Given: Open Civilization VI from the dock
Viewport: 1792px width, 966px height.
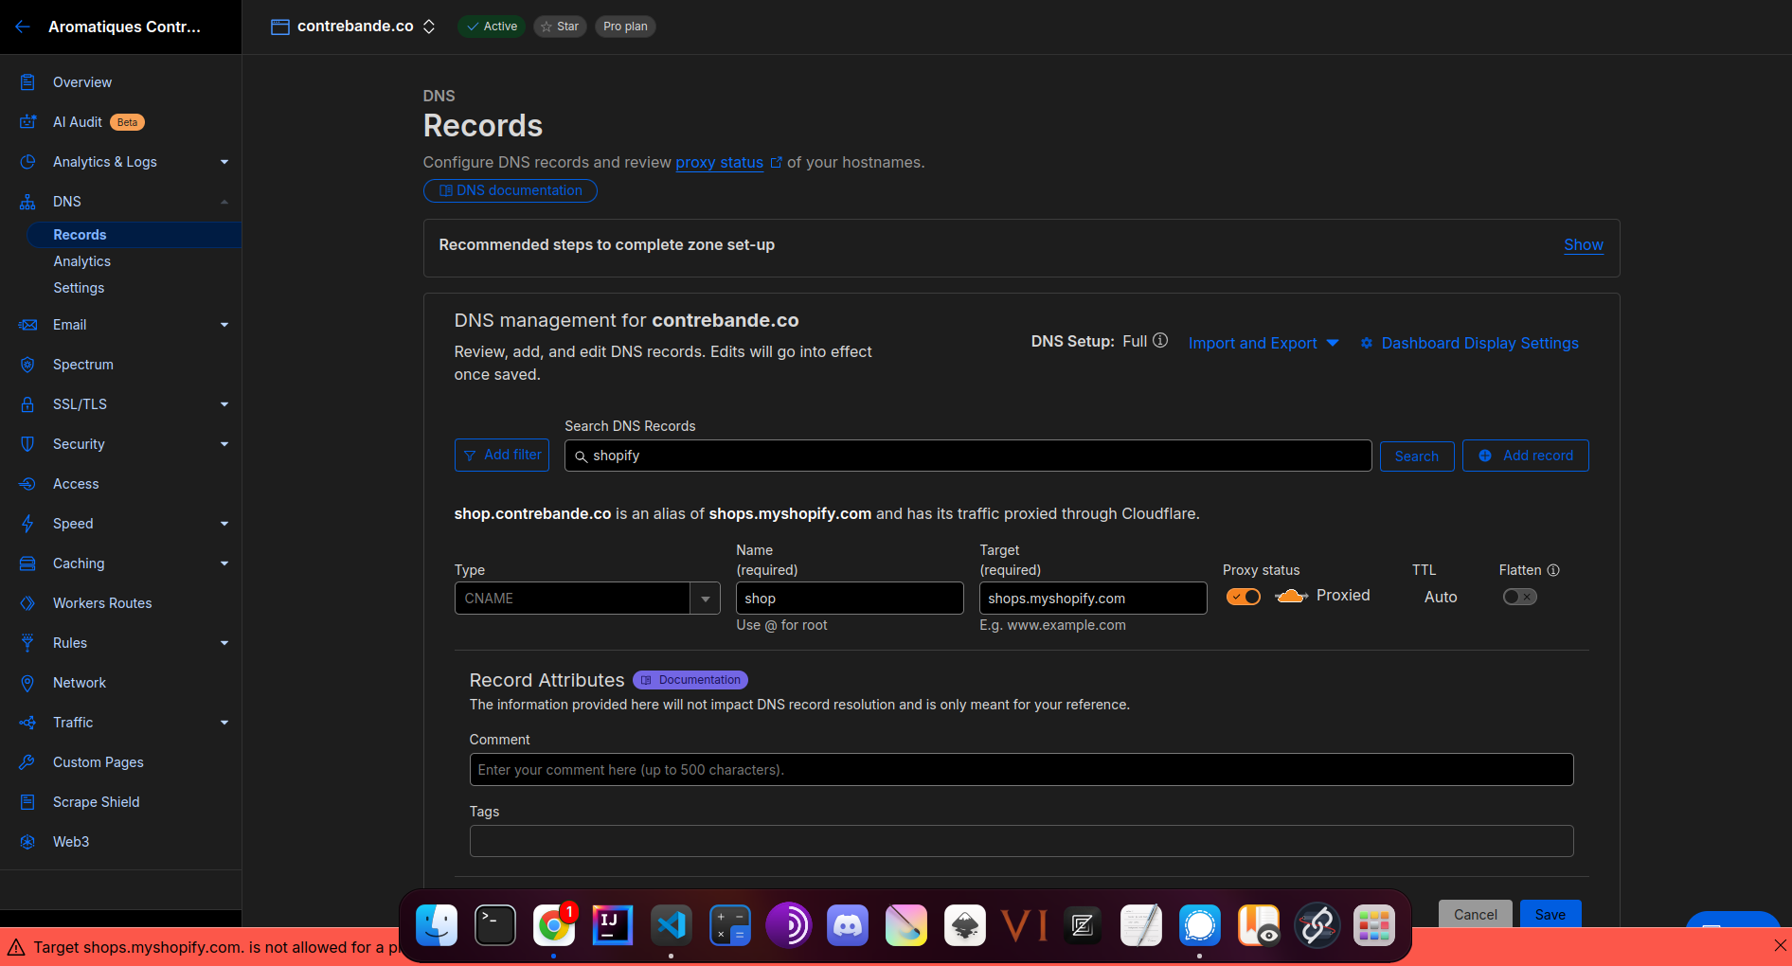Looking at the screenshot, I should click(1024, 925).
